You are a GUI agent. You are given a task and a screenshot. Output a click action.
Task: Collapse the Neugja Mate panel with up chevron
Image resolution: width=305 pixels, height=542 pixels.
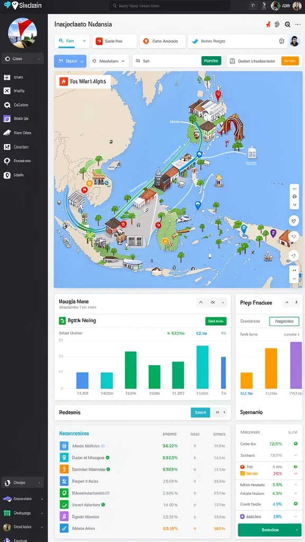(201, 302)
